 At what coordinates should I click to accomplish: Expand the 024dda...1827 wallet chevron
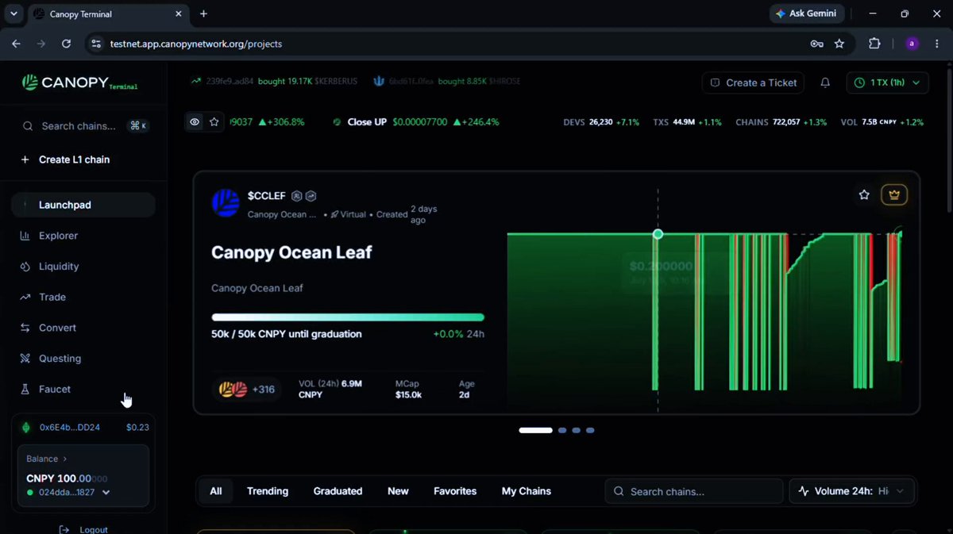pos(106,493)
